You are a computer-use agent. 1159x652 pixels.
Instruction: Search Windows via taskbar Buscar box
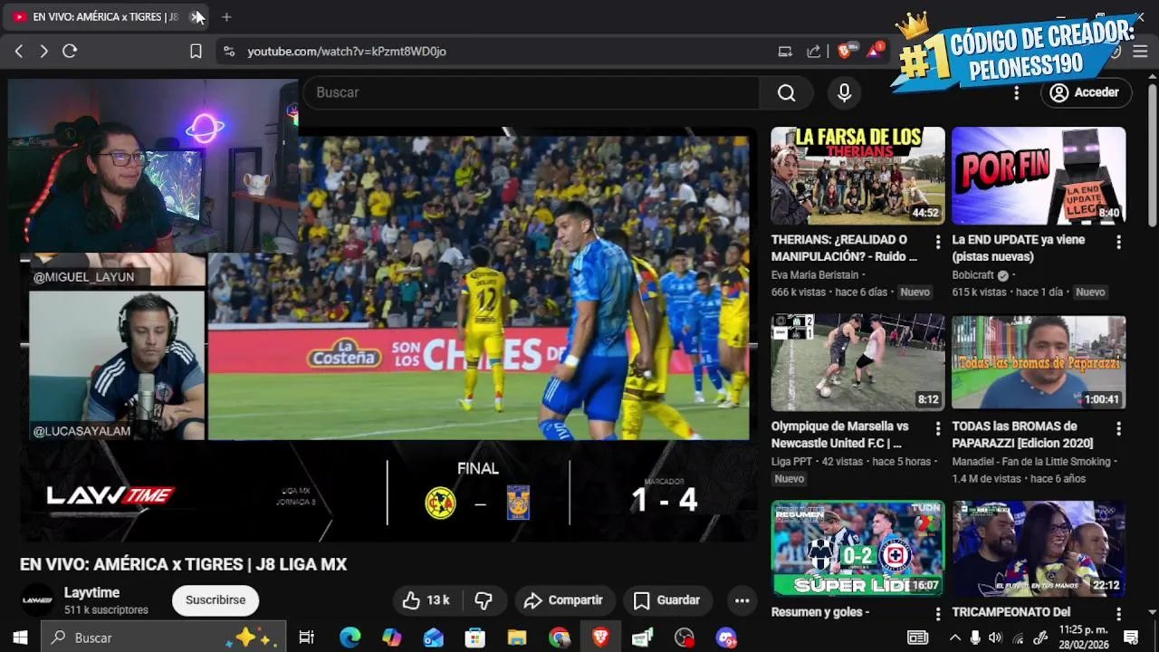tap(163, 638)
